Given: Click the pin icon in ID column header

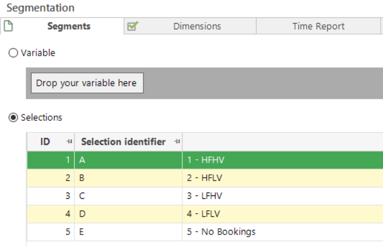Looking at the screenshot, I should (70, 141).
